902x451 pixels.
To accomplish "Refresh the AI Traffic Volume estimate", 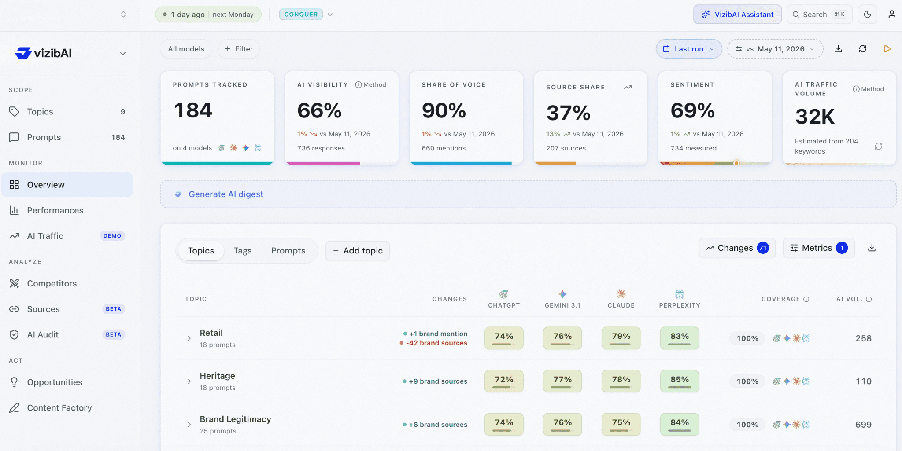I will (878, 146).
